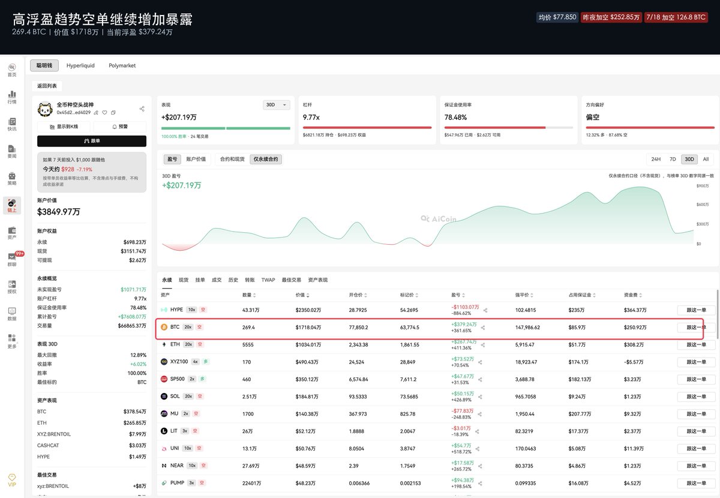Image resolution: width=720 pixels, height=498 pixels.
Task: Click 跟这一单 on the SOL row
Action: coord(696,397)
